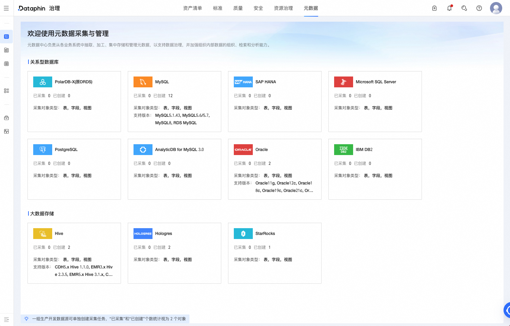Click the Oracle data source card
Viewport: 510px width, 326px height.
[x=274, y=169]
